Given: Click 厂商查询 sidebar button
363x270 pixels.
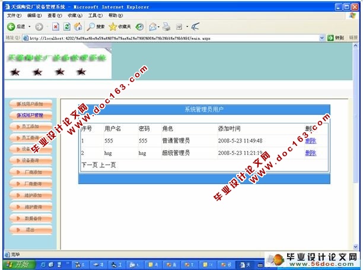Looking at the screenshot, I should pos(31,184).
